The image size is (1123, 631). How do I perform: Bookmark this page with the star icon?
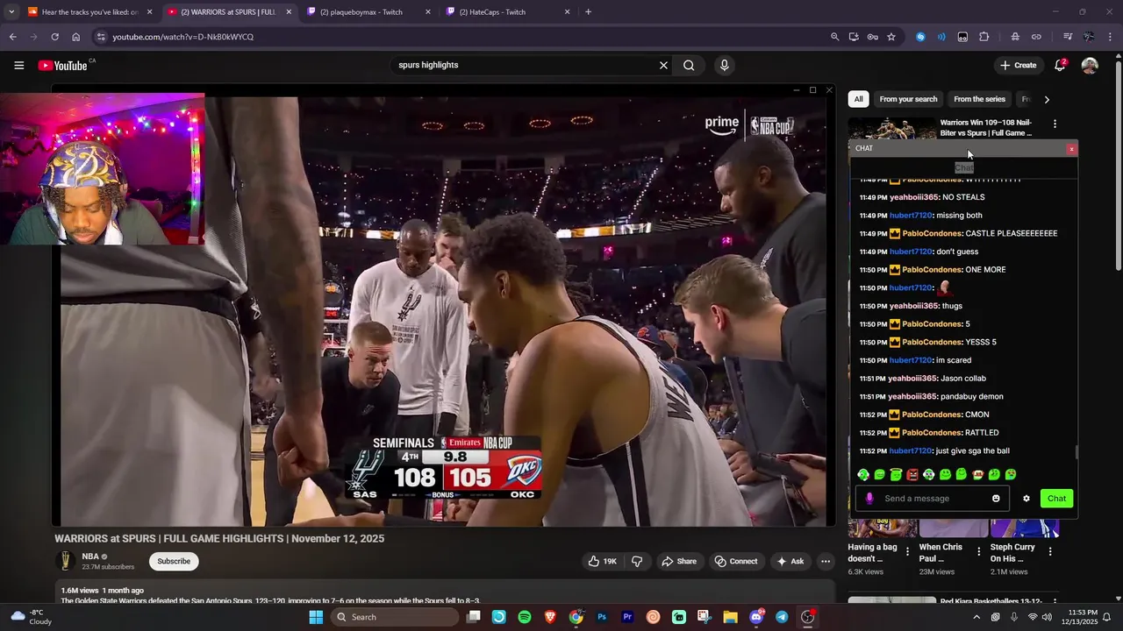click(891, 37)
